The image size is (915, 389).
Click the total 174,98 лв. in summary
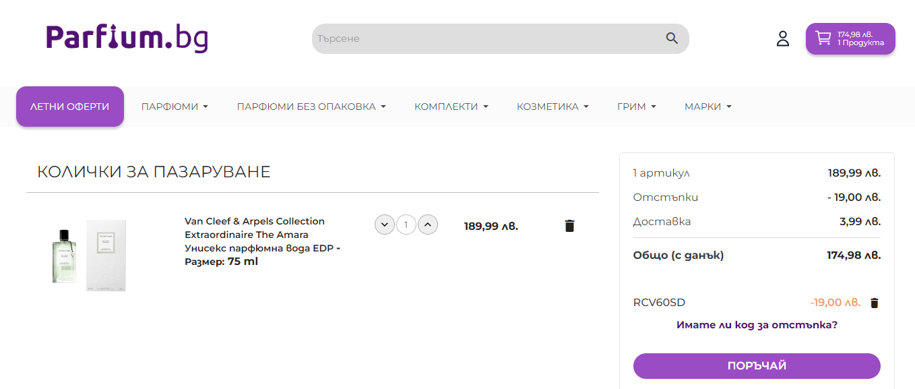pos(854,256)
